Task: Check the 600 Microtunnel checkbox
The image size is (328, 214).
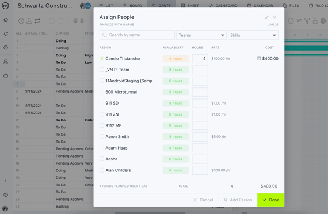Action: click(x=102, y=92)
